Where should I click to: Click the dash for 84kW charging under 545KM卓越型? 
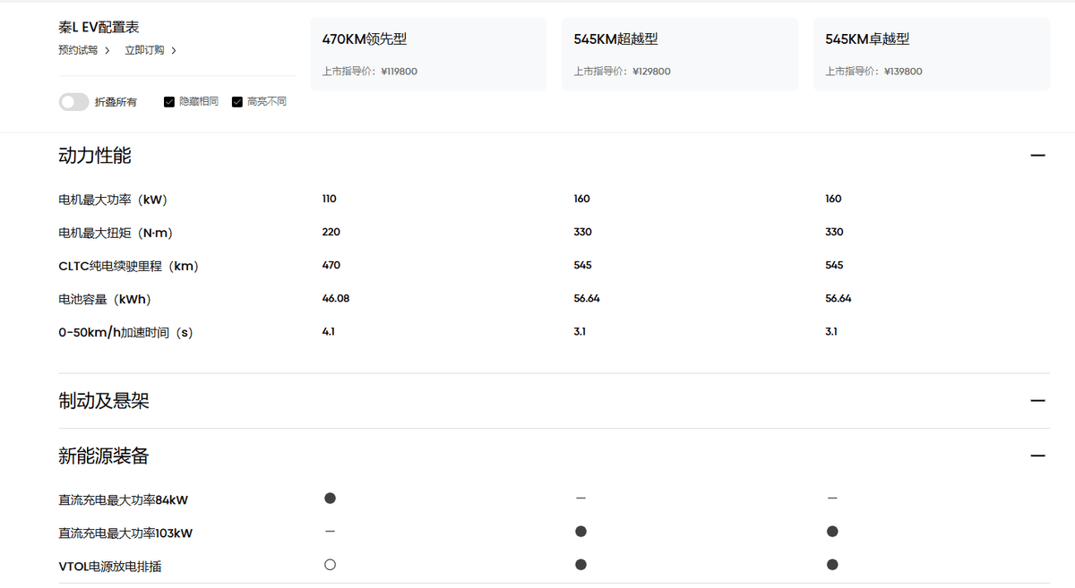tap(832, 498)
